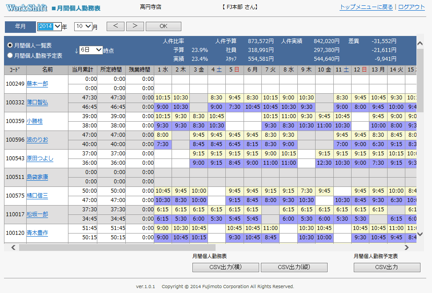
Task: Click the 高円寺店 store name
Action: (x=150, y=7)
